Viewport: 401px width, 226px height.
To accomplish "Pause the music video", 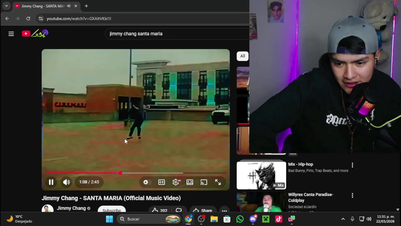I will pos(51,182).
